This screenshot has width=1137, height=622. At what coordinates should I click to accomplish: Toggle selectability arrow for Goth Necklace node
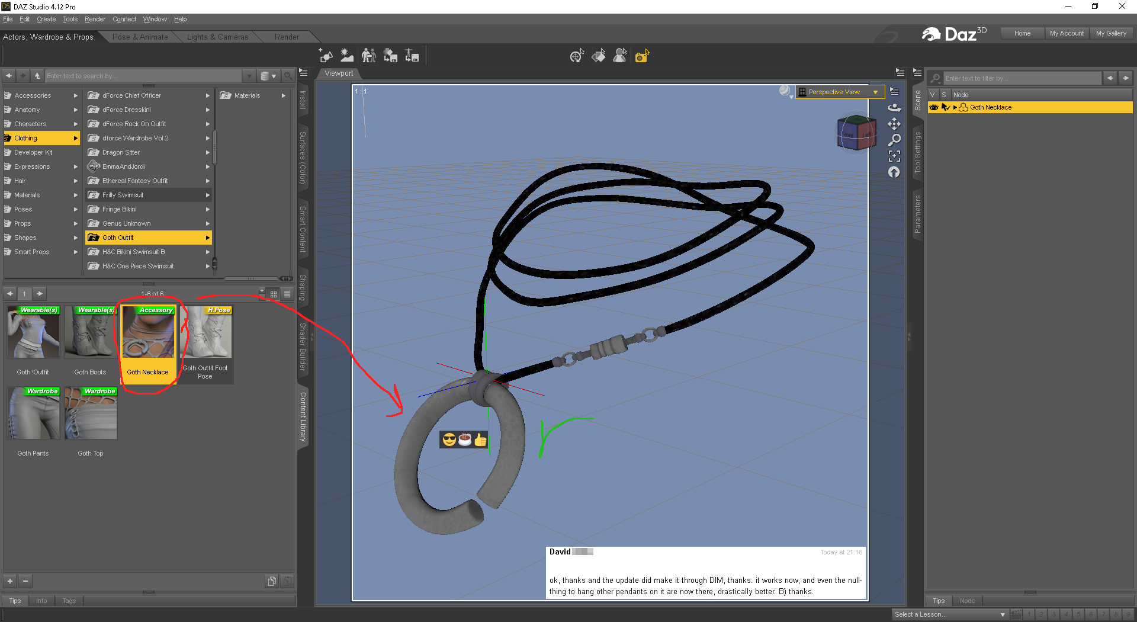click(x=945, y=107)
